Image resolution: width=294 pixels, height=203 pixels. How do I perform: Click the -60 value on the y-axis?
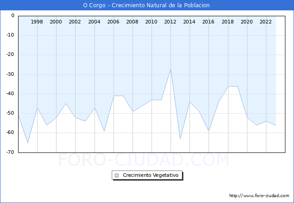pyautogui.click(x=10, y=132)
